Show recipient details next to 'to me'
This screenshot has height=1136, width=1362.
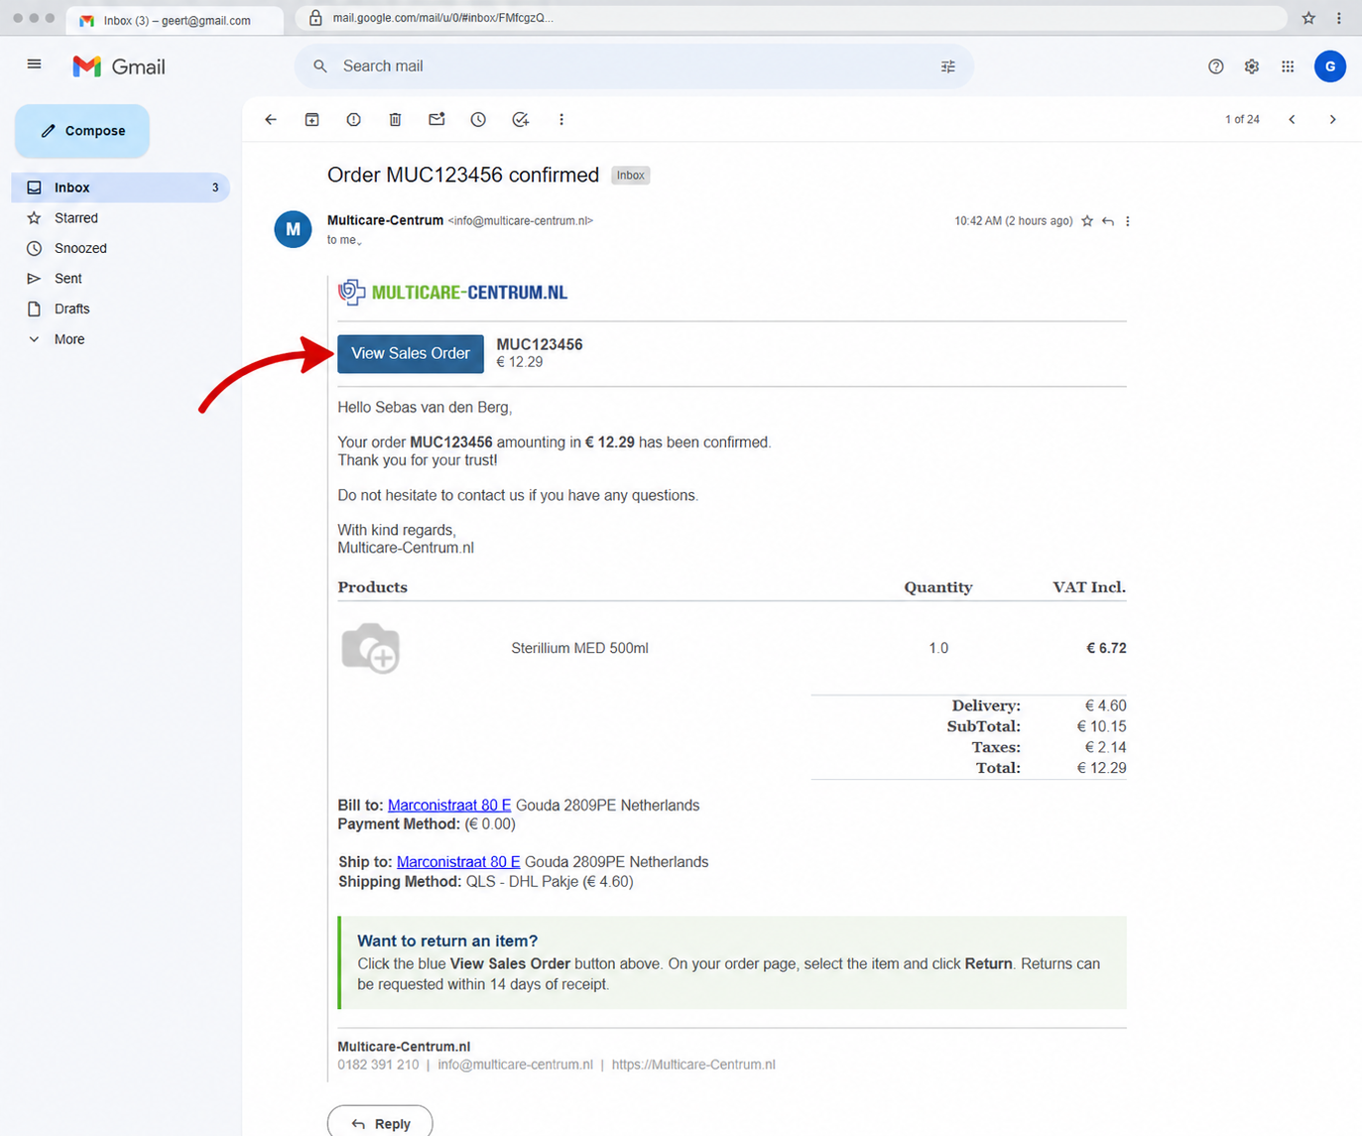(x=359, y=241)
